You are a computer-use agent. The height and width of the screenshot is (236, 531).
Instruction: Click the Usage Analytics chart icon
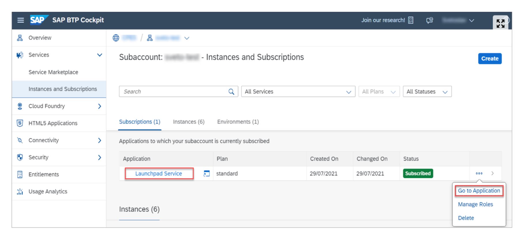coord(20,192)
